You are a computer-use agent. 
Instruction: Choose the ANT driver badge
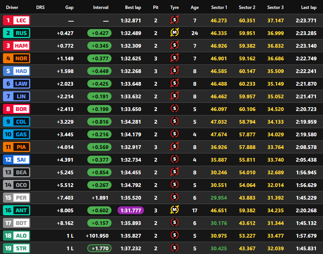(x=16, y=210)
